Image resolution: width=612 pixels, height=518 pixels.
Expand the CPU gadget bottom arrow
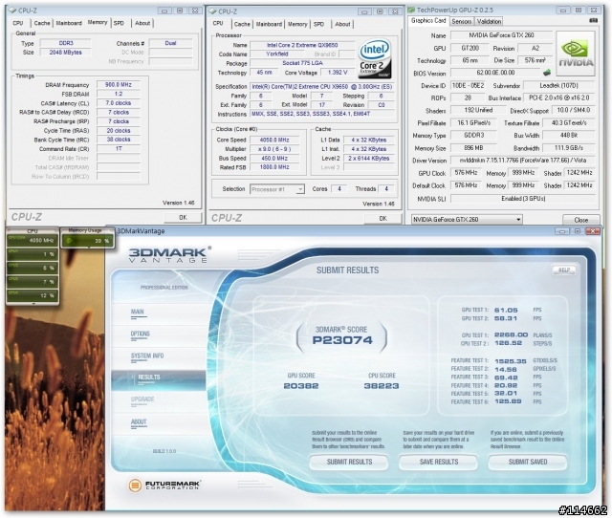click(33, 303)
